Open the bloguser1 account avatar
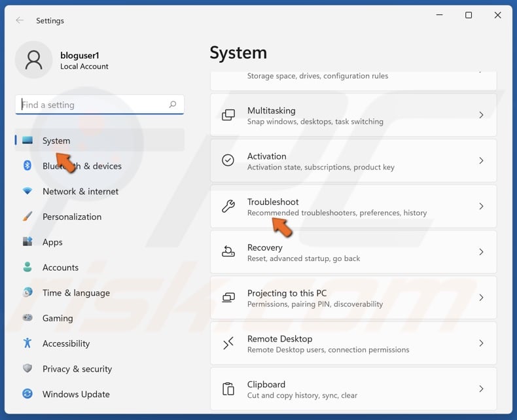This screenshot has height=420, width=517. click(33, 60)
